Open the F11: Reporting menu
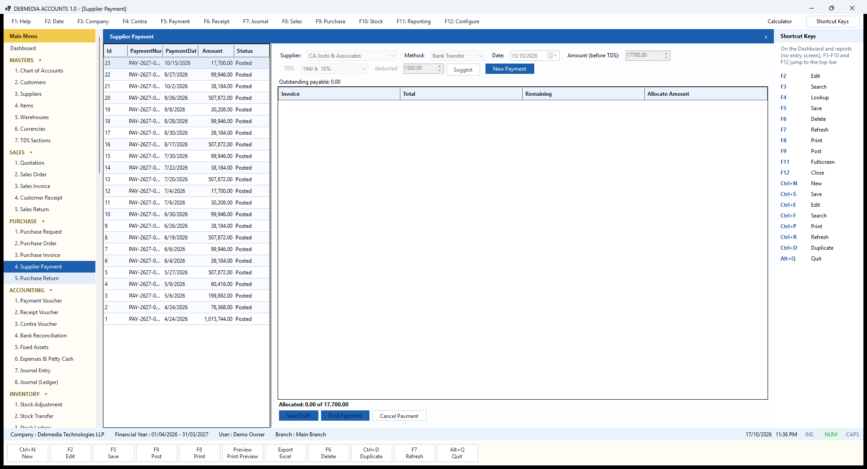Screen dimensions: 867x469 coord(413,21)
